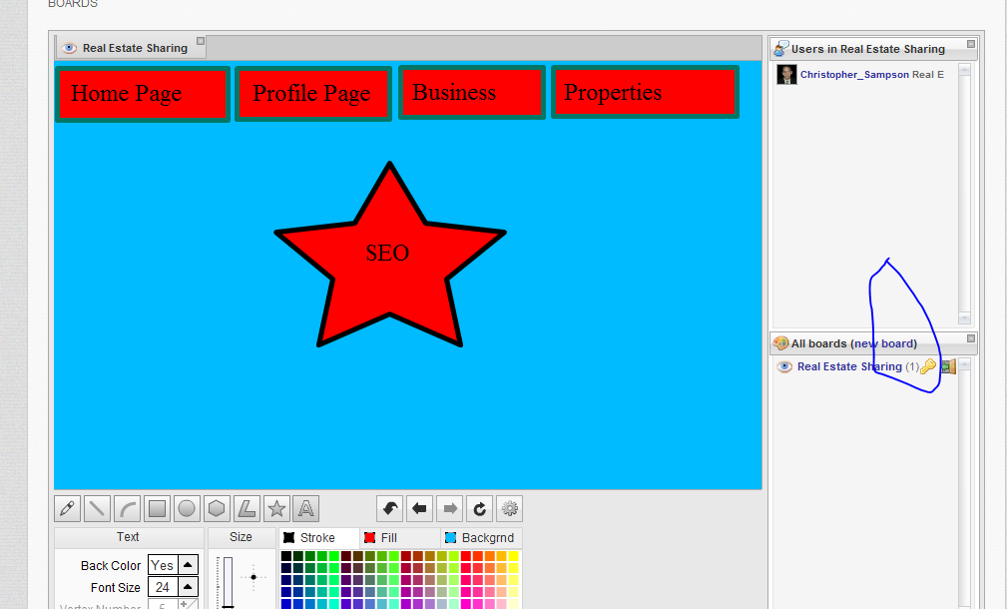1007x609 pixels.
Task: Select the Pencil freehand drawing tool
Action: tap(68, 509)
